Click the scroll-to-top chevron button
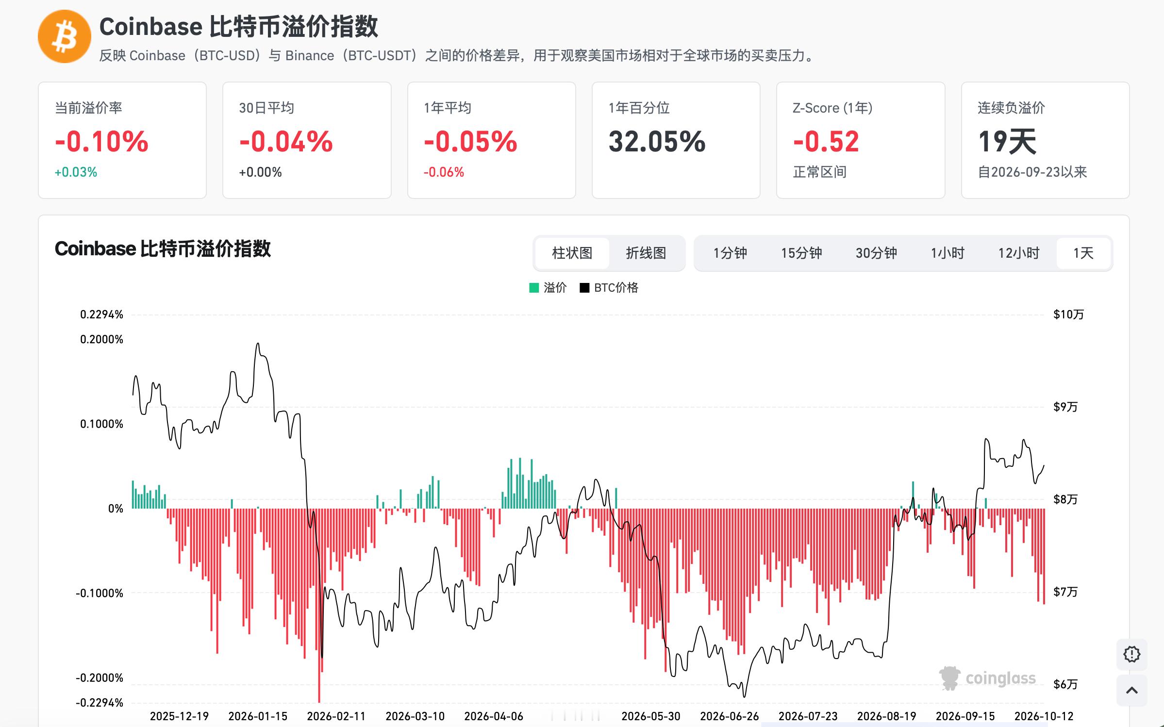 pyautogui.click(x=1131, y=690)
